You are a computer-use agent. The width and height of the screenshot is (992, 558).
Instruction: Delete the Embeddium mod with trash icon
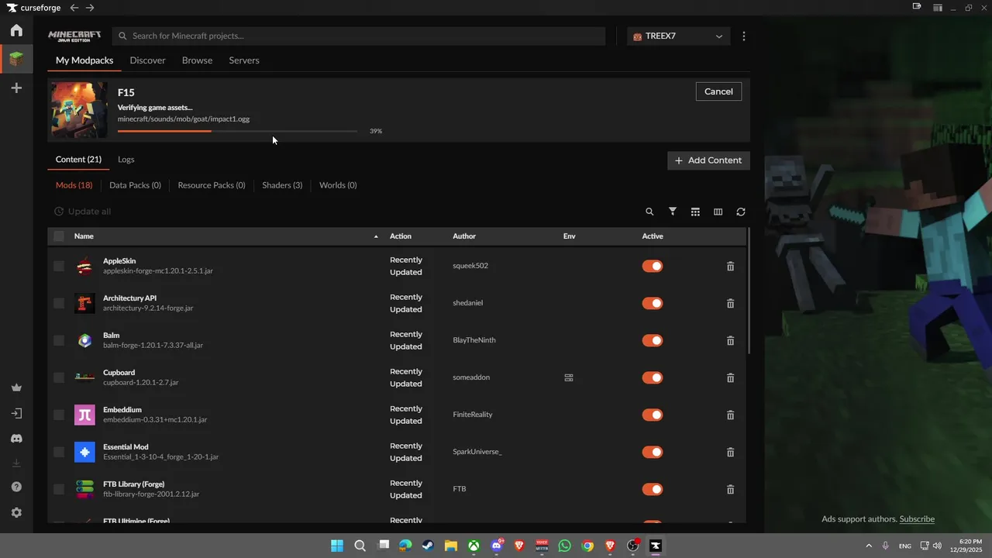(x=730, y=415)
